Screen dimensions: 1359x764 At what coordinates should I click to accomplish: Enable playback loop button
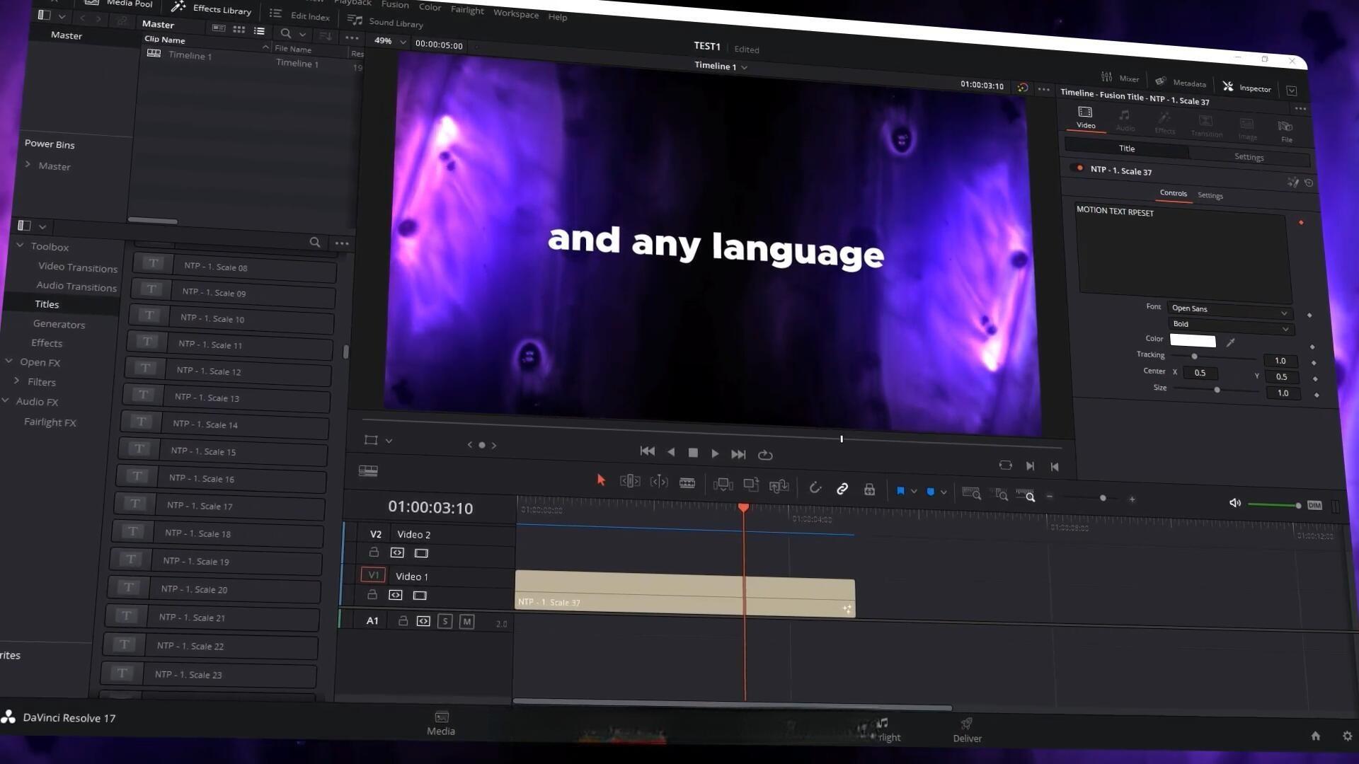(765, 455)
